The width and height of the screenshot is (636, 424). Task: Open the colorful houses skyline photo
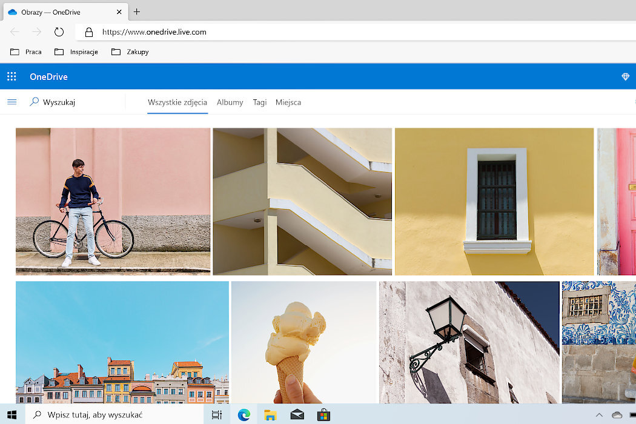pos(122,342)
